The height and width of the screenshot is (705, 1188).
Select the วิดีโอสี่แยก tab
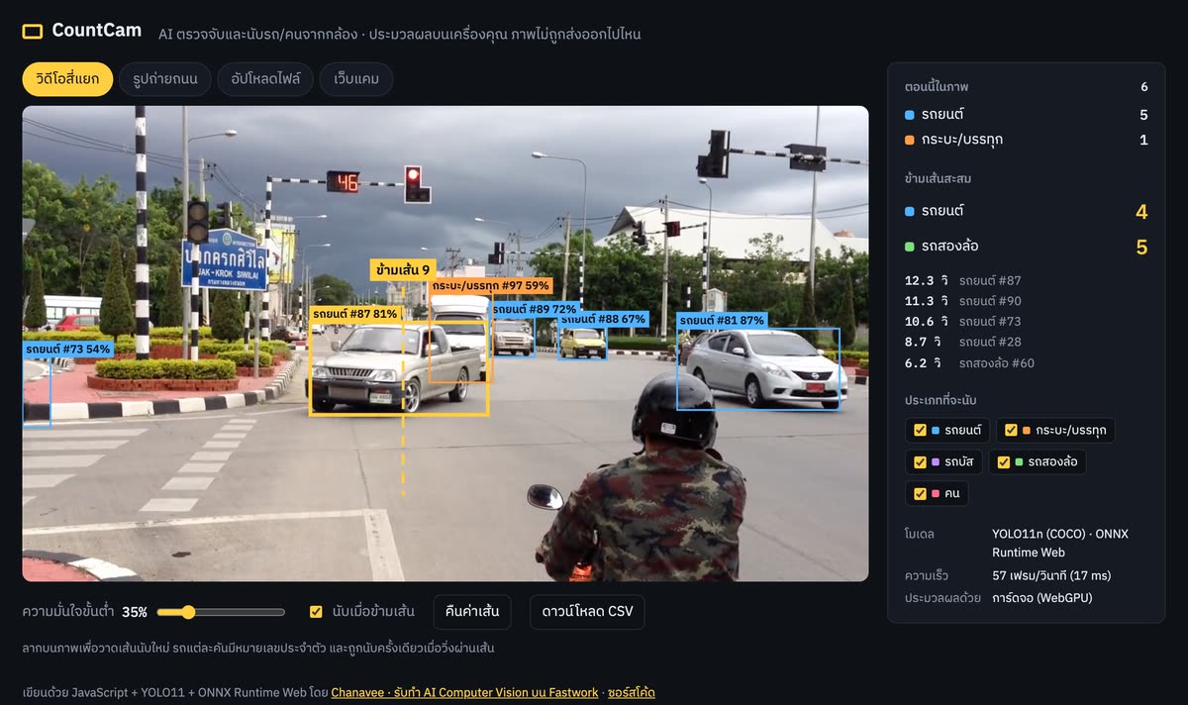67,79
